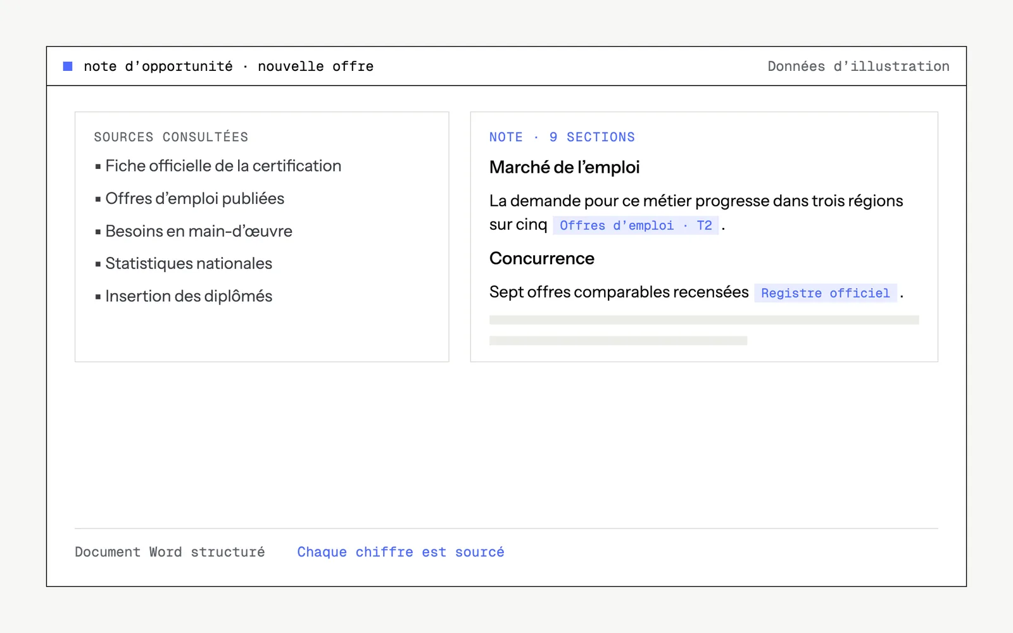Image resolution: width=1013 pixels, height=633 pixels.
Task: Click the 'Concurrence' section heading
Action: pos(541,258)
